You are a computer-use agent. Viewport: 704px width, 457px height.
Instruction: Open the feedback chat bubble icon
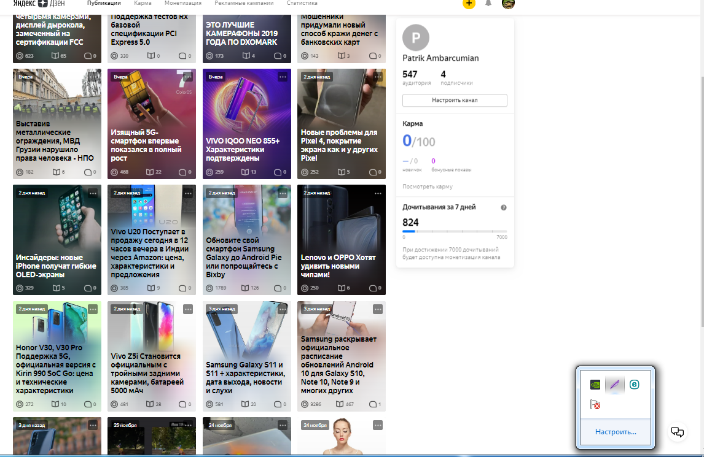tap(678, 432)
